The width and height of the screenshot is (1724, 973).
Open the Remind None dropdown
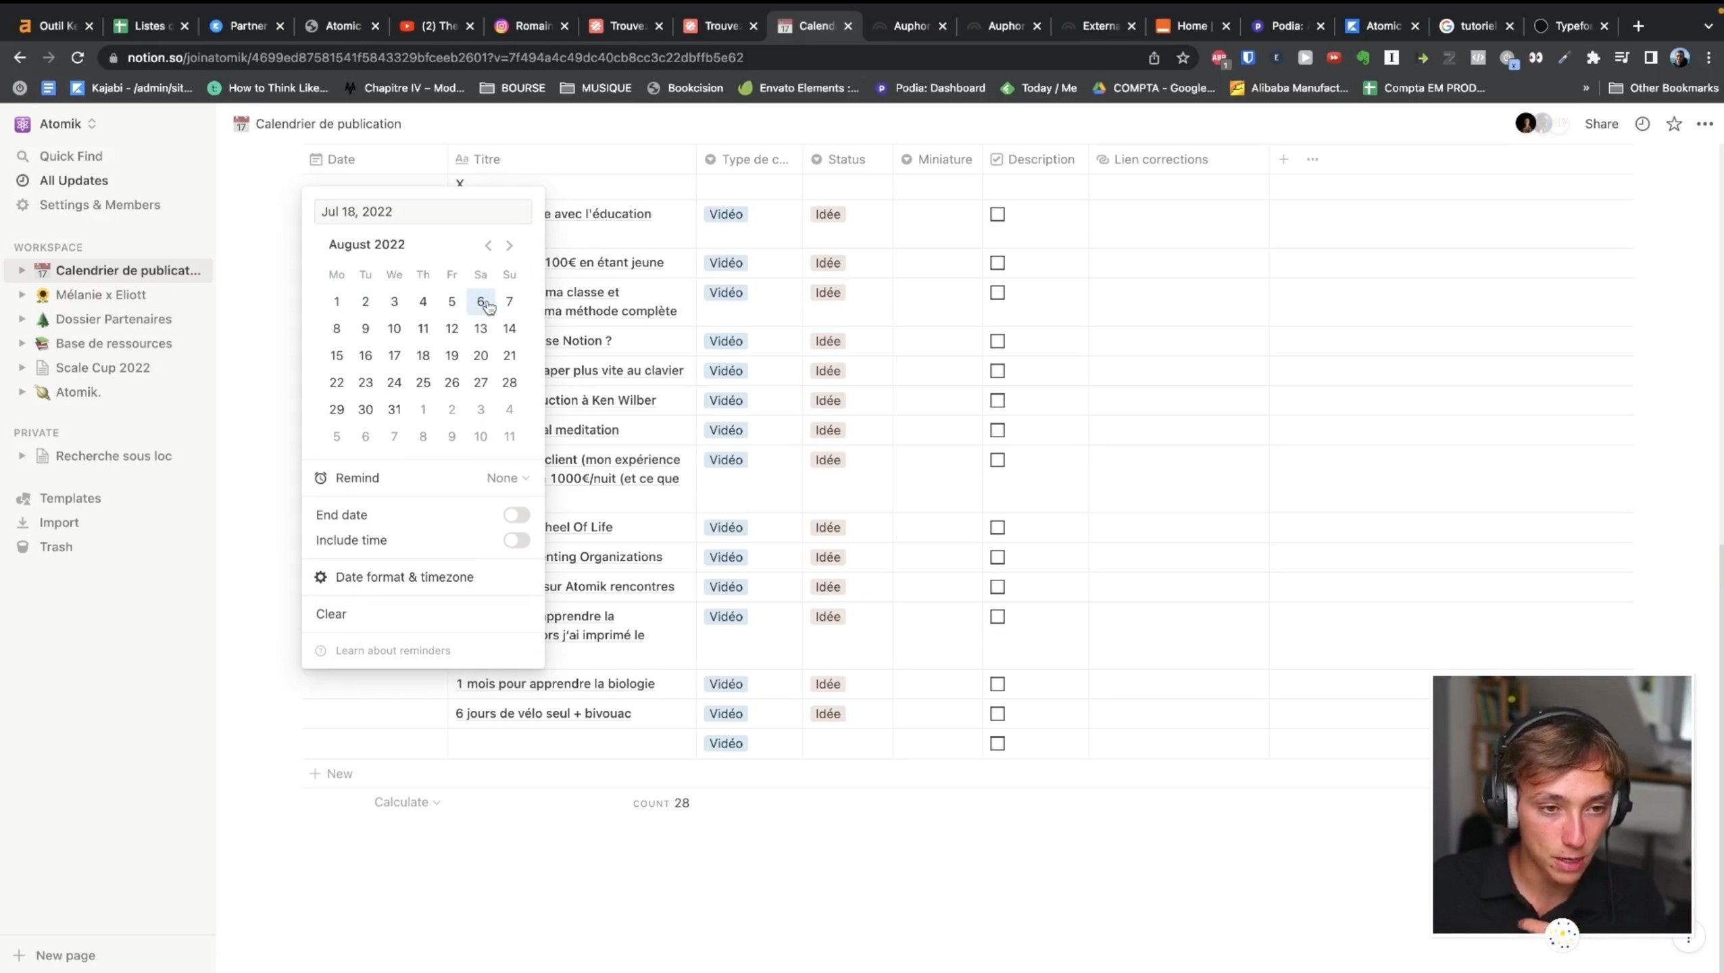[x=508, y=478]
